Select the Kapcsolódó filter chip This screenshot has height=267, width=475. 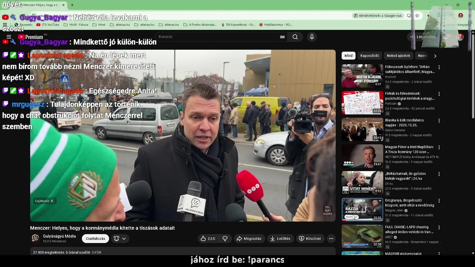click(x=370, y=56)
